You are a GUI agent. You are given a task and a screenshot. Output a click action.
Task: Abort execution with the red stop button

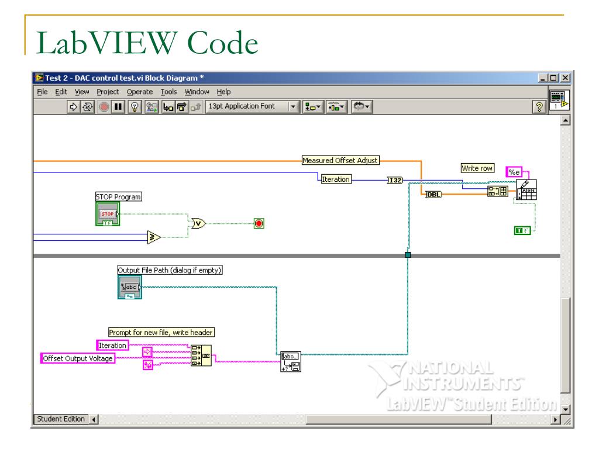[x=104, y=107]
